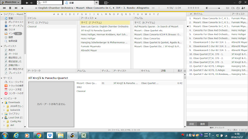Open the コンサート service item
The width and height of the screenshot is (248, 139).
tap(16, 93)
